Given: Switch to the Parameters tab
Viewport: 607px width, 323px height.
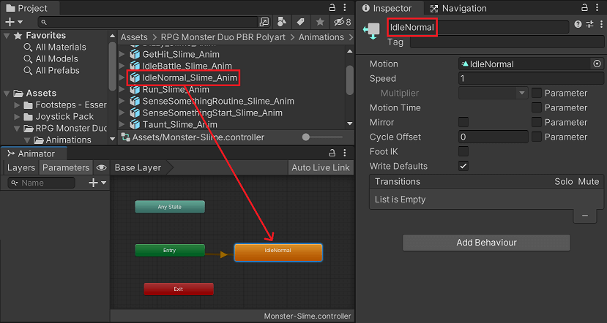Looking at the screenshot, I should pos(66,167).
